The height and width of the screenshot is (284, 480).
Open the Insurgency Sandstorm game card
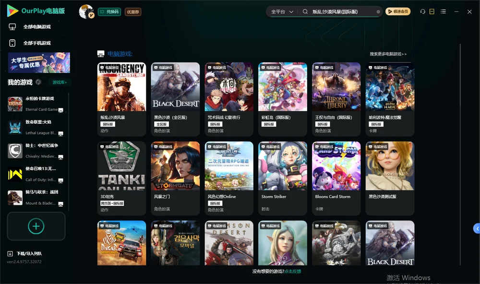[x=121, y=99]
